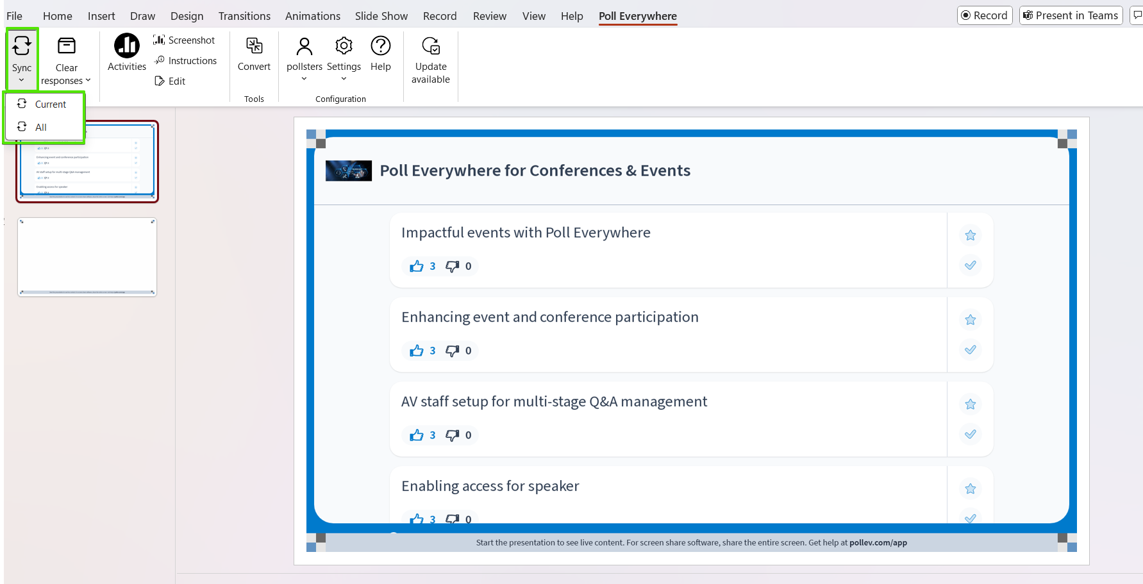
Task: Click the Update available icon
Action: (x=431, y=46)
